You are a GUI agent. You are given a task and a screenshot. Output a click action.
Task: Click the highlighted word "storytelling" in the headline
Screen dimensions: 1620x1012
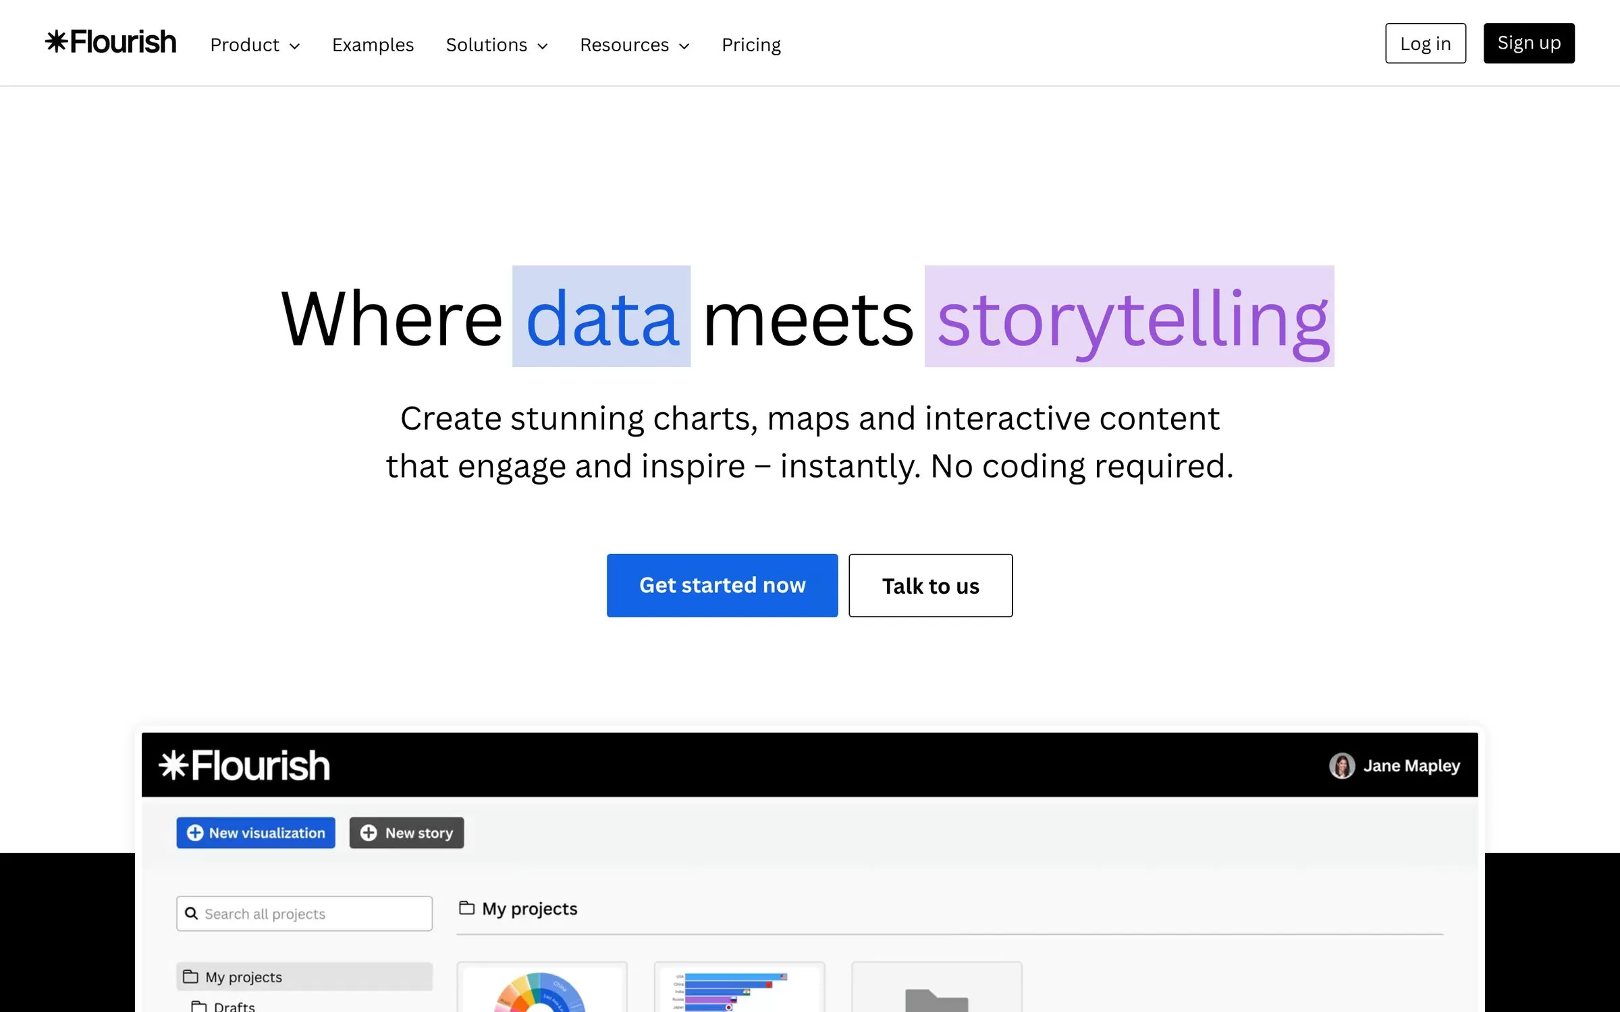pyautogui.click(x=1129, y=316)
